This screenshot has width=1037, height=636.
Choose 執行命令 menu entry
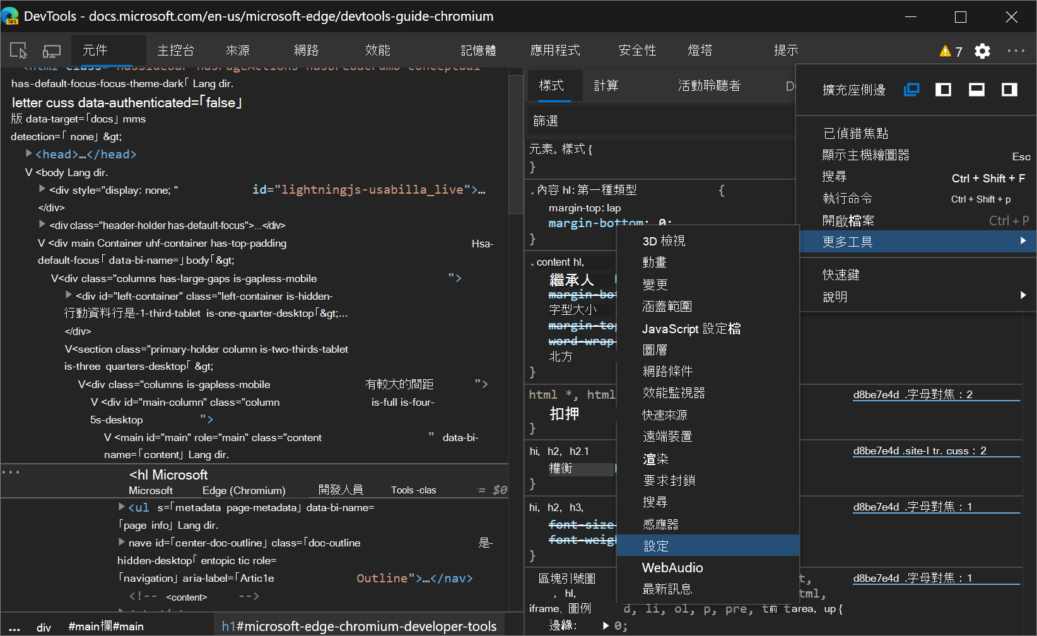click(917, 199)
